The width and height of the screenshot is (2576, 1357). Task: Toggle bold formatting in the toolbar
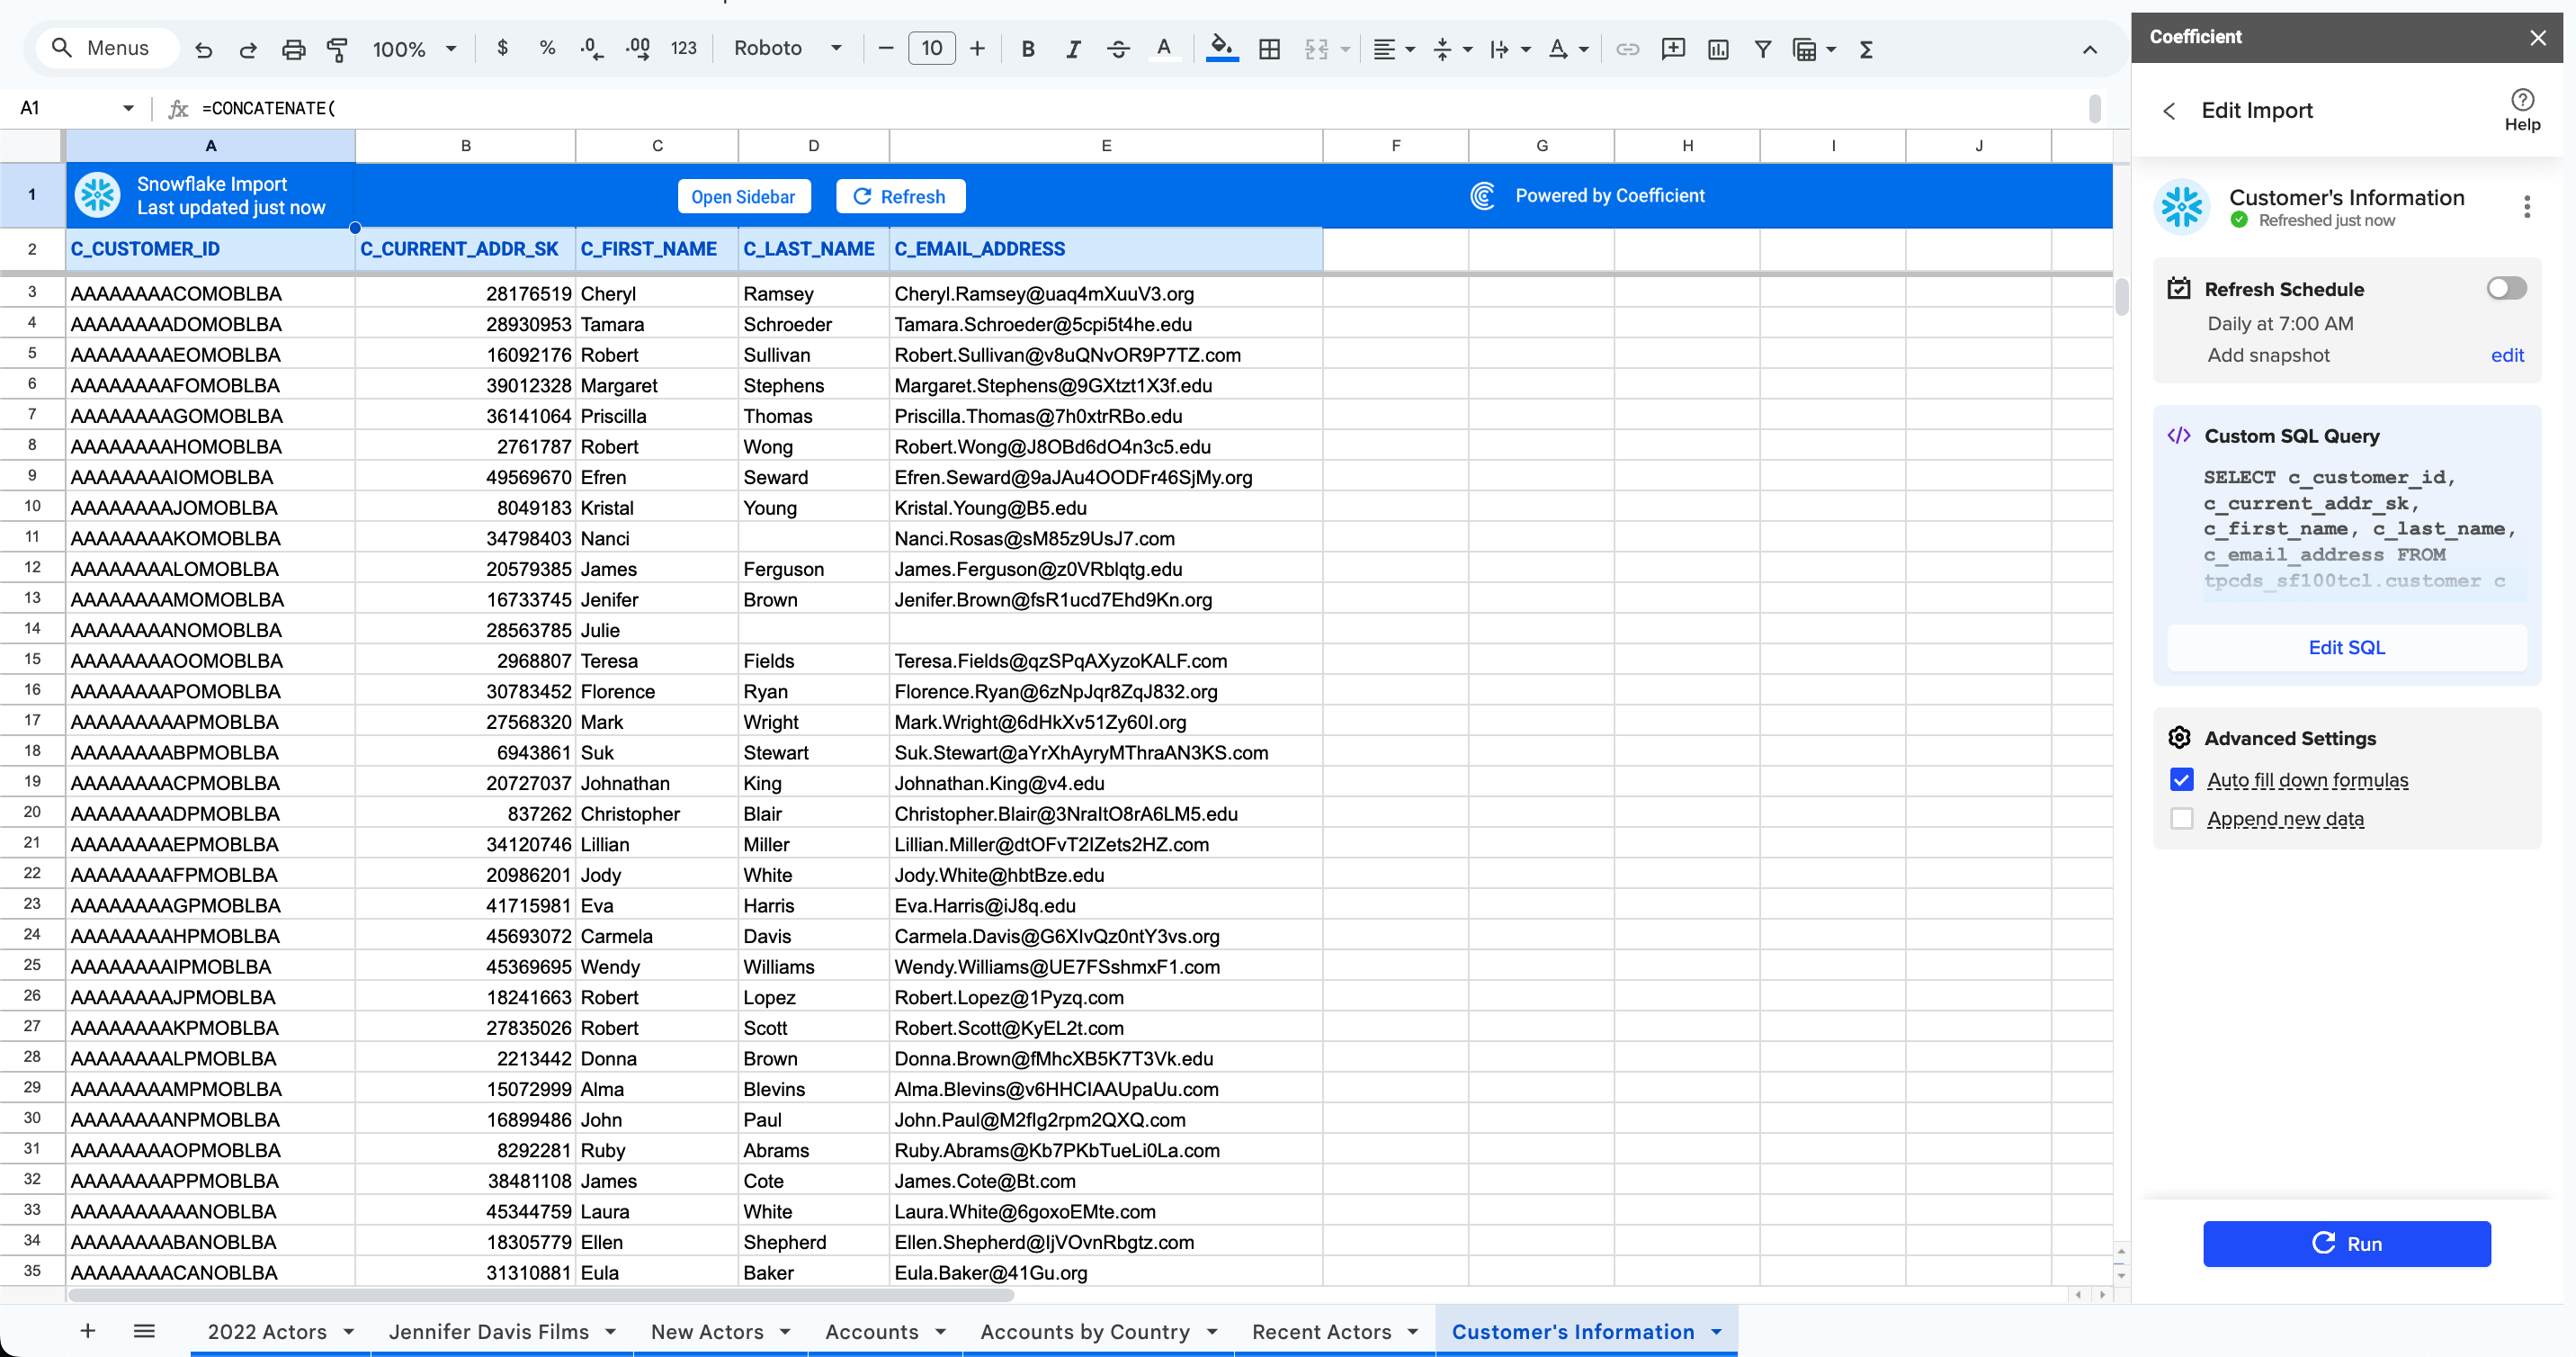1027,48
